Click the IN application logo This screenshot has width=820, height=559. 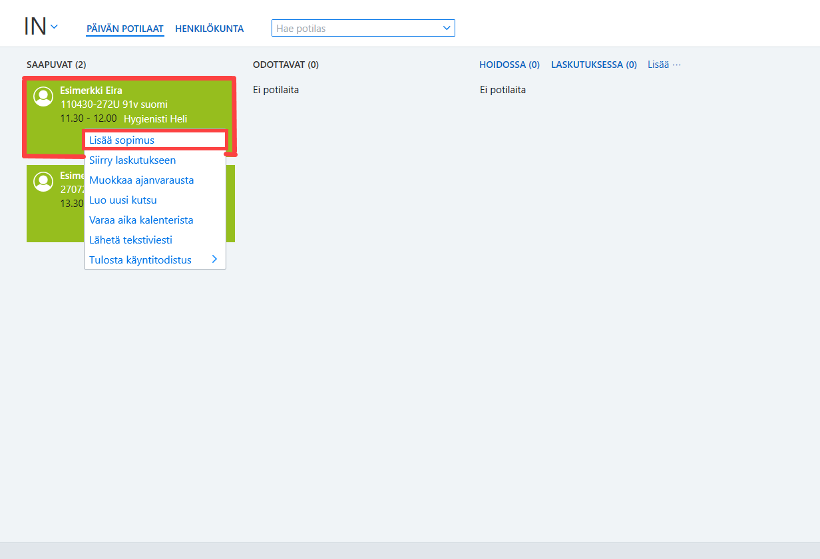(x=35, y=27)
